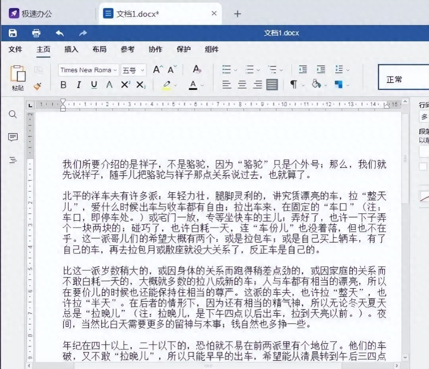Viewport: 429px width, 369px height.
Task: Select the Format Painter brush icon
Action: click(38, 86)
